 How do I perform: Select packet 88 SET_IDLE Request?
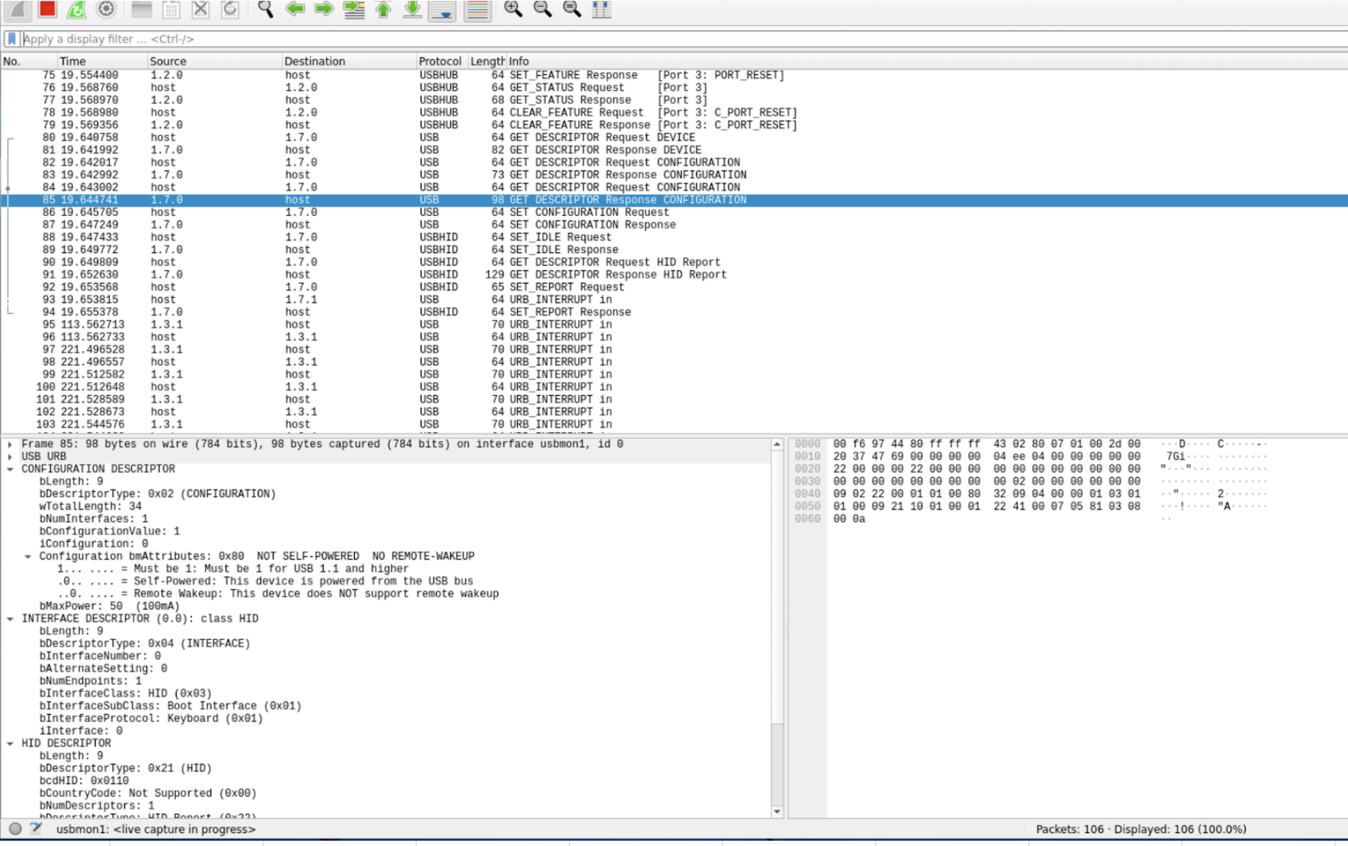point(674,237)
